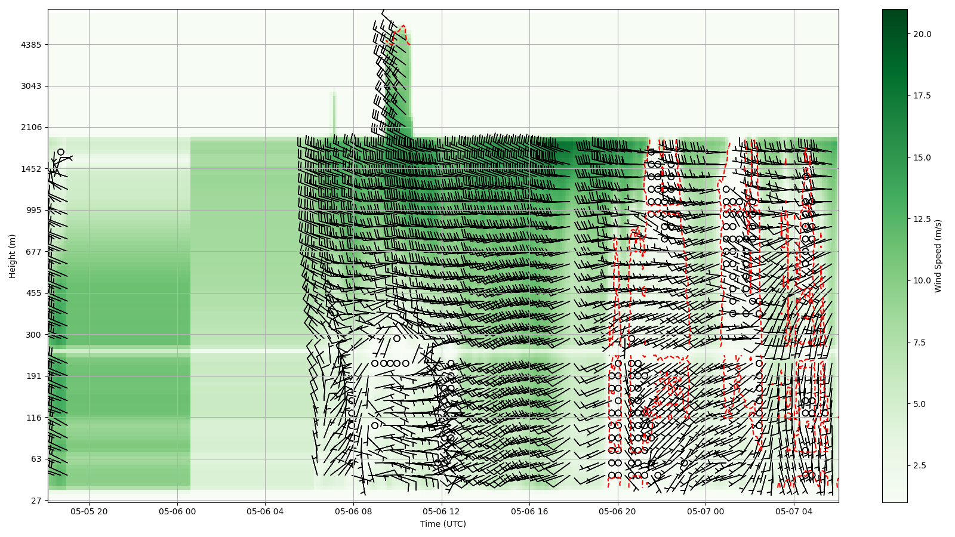
Task: Click the Height (m) axis title
Action: click(x=12, y=255)
